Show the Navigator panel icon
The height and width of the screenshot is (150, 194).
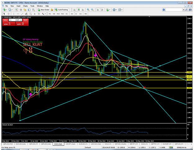[25, 10]
